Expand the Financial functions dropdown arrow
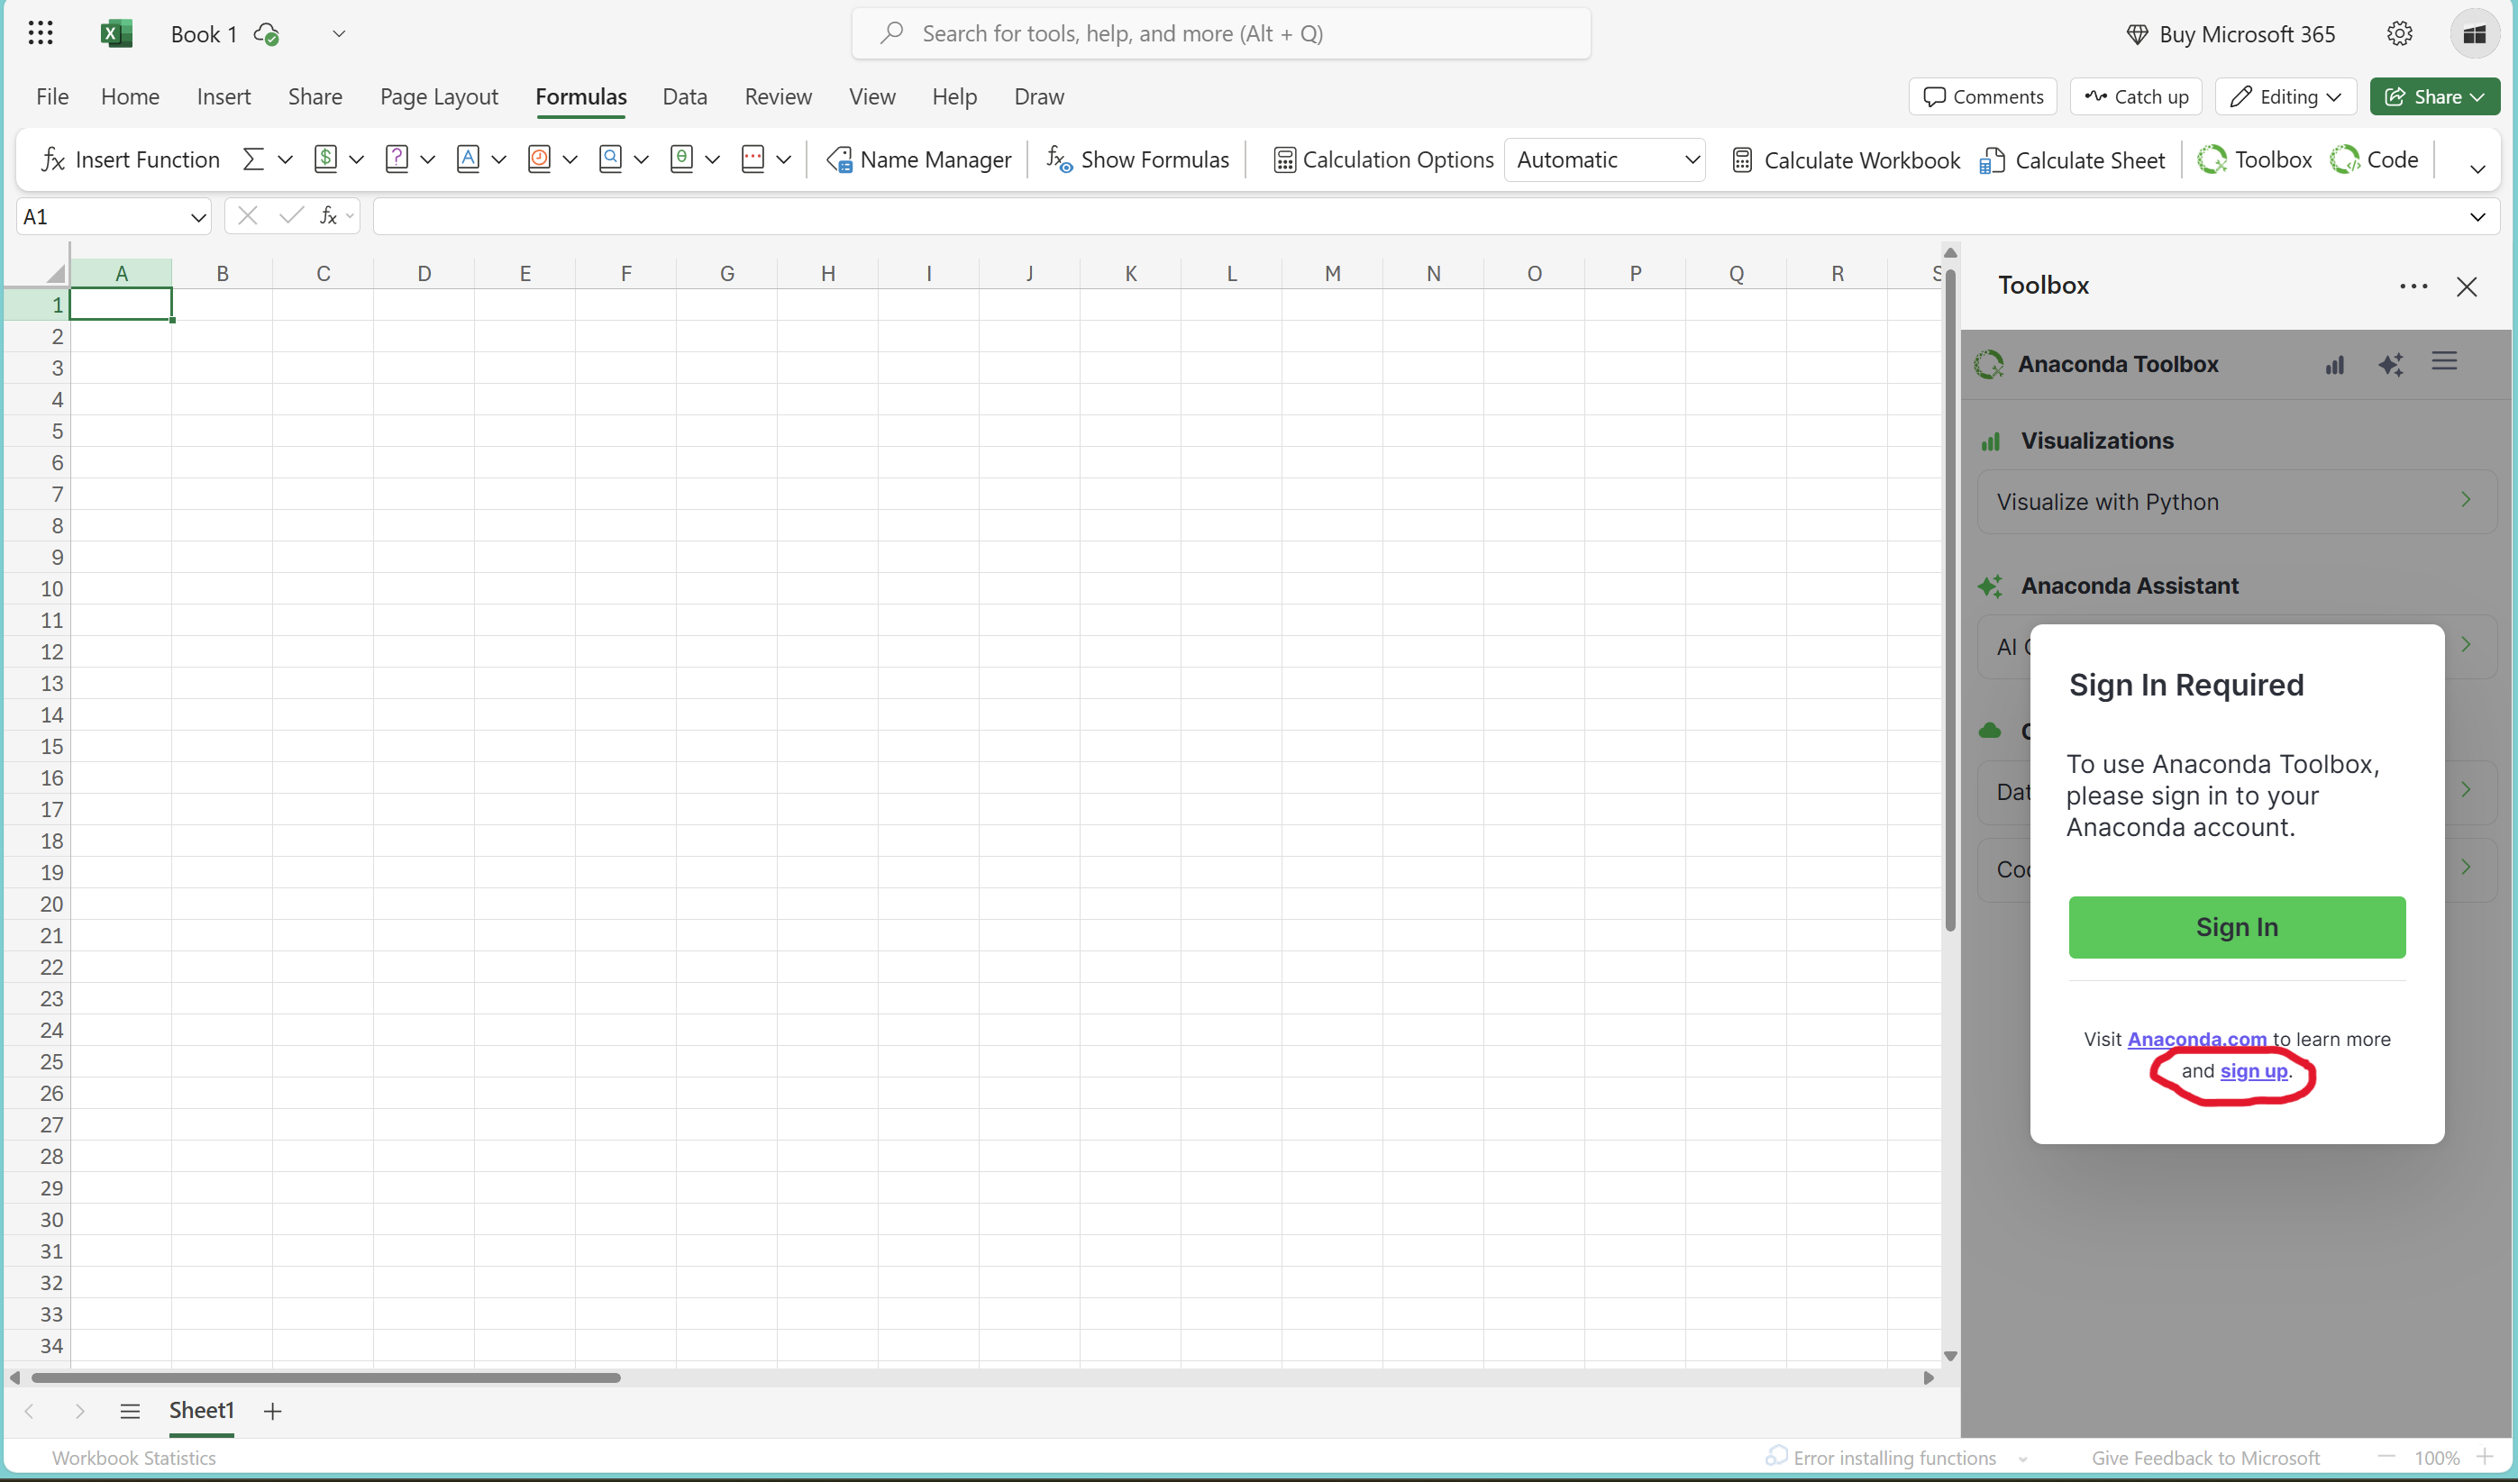 (357, 159)
